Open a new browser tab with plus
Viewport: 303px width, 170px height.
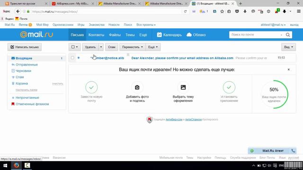point(241,3)
